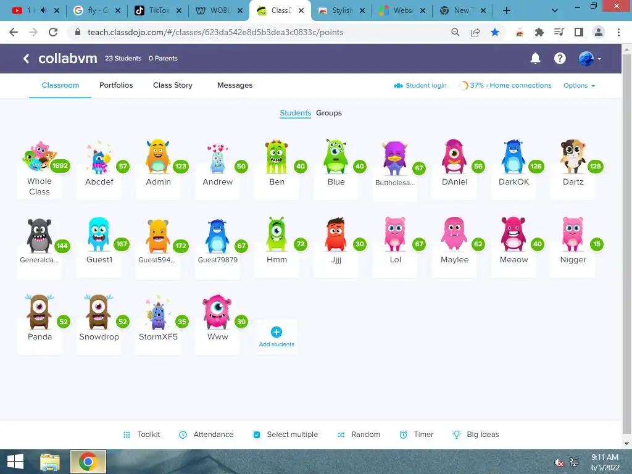Open Chrome's tab search dropdown arrow
The width and height of the screenshot is (632, 474).
(x=555, y=10)
